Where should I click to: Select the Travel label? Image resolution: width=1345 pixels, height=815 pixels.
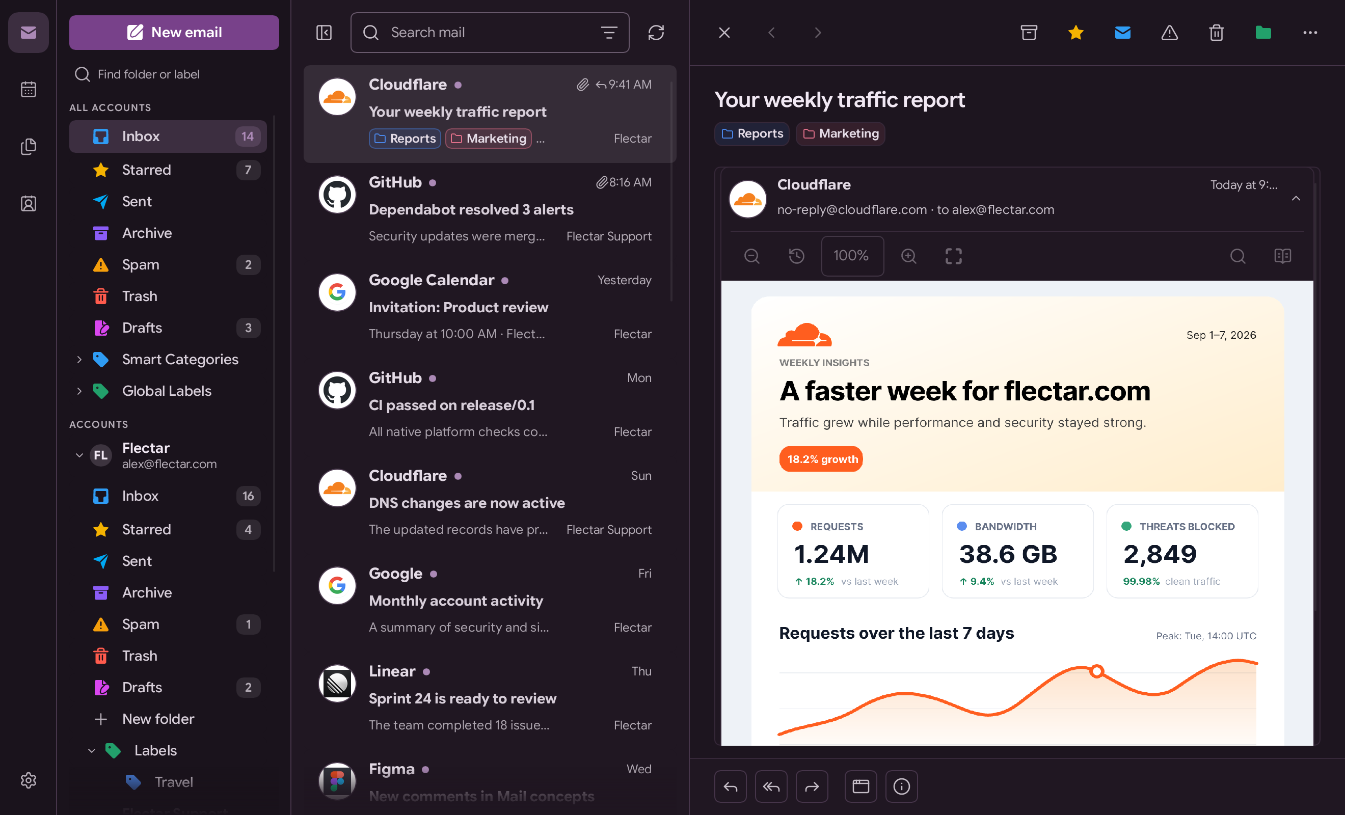pyautogui.click(x=168, y=782)
